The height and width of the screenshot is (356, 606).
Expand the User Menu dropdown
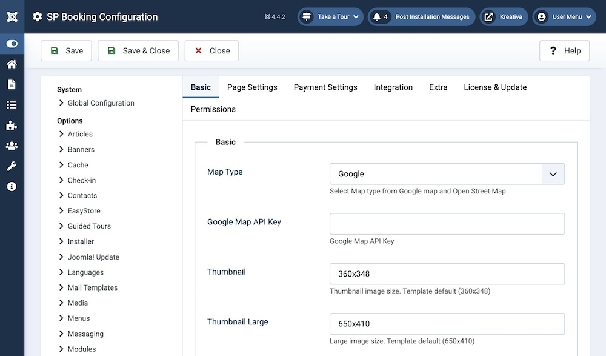pos(565,17)
